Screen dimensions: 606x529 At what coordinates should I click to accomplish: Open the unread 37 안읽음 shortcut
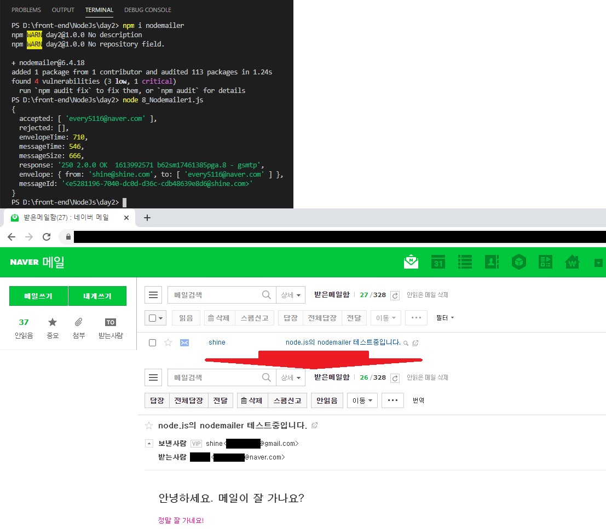[x=24, y=328]
